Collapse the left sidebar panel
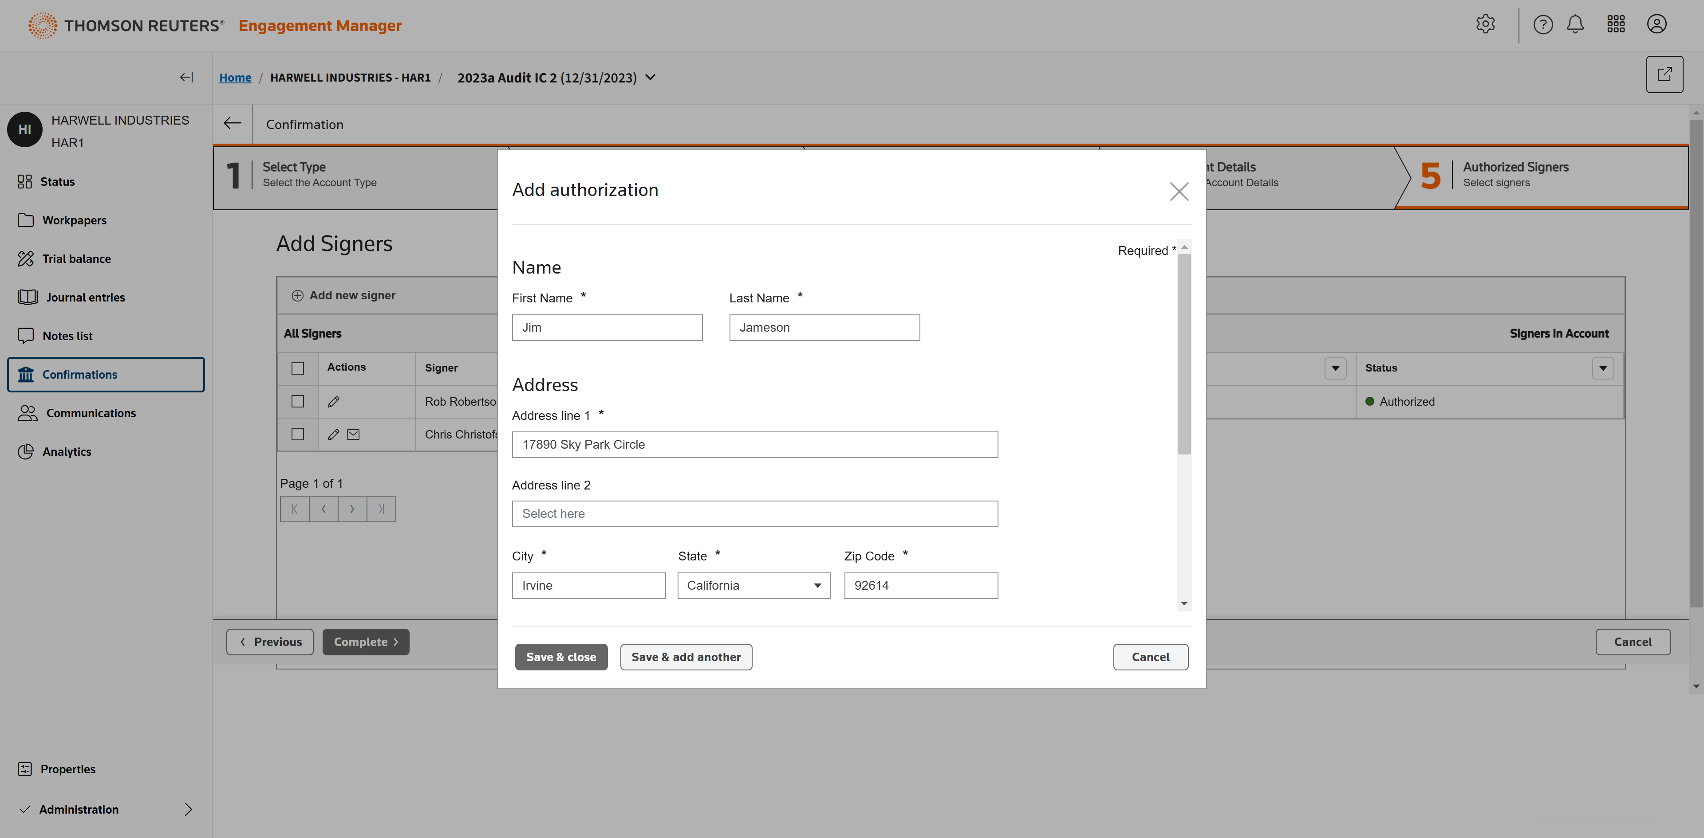 pos(186,77)
